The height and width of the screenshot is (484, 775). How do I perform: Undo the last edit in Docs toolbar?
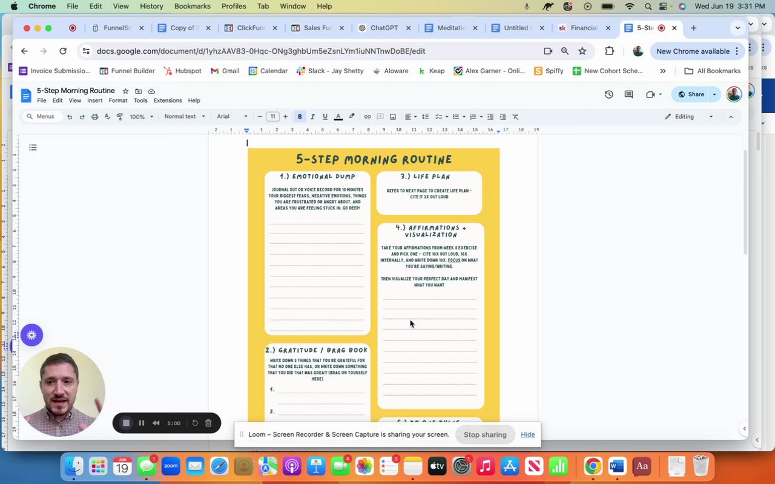pyautogui.click(x=70, y=117)
